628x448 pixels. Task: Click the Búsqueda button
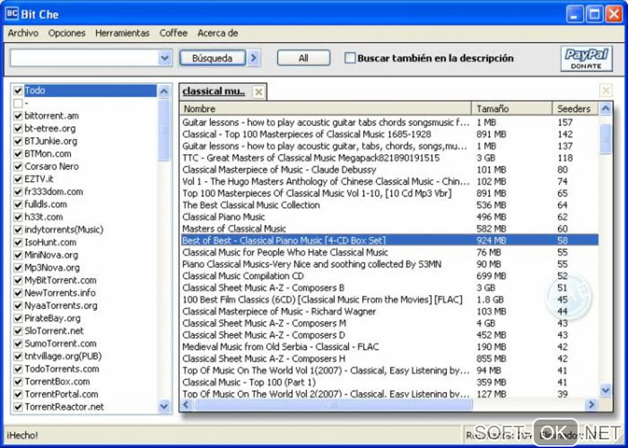tap(212, 58)
